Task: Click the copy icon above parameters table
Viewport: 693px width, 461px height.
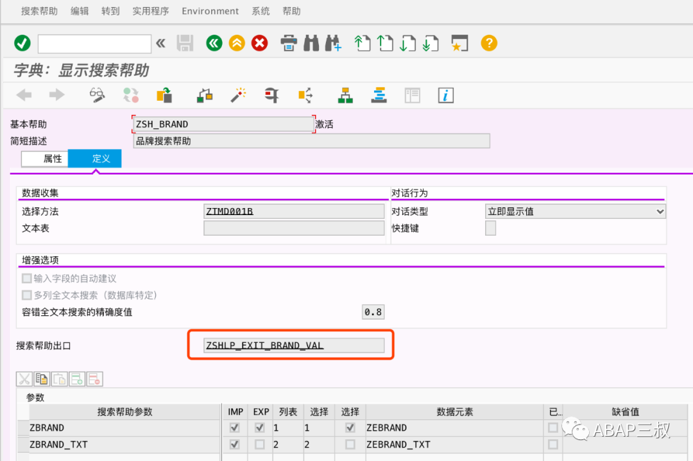Action: [42, 379]
